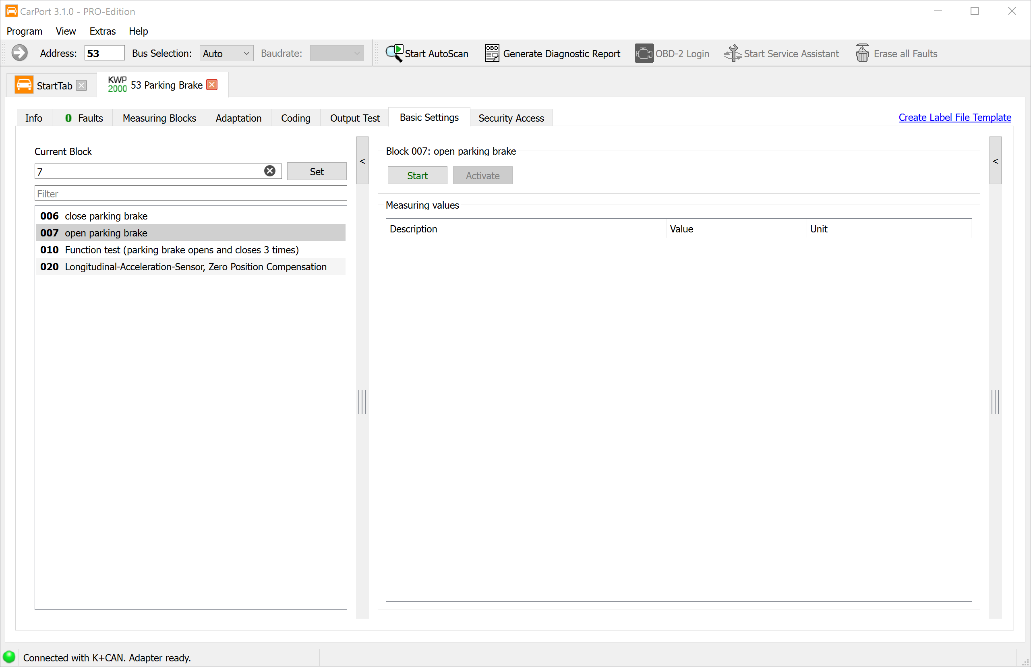Select the StartTab document tab
The height and width of the screenshot is (667, 1031).
[51, 85]
